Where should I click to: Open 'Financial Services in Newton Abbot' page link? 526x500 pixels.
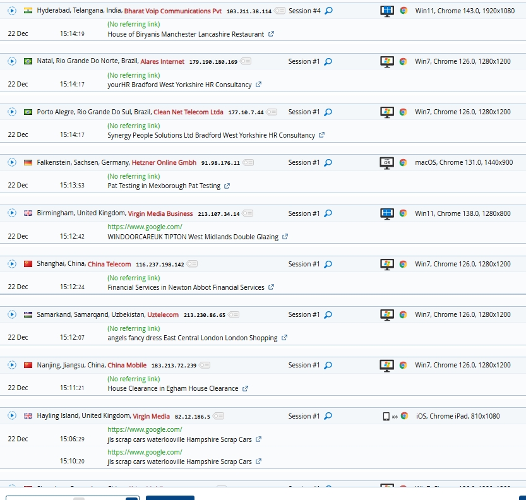pyautogui.click(x=186, y=287)
